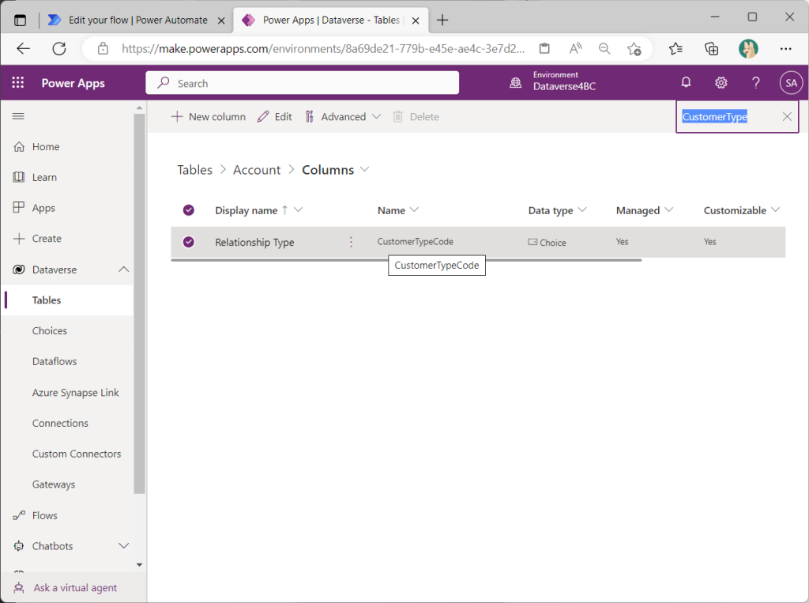Open notifications bell in Power Apps header
The width and height of the screenshot is (809, 603).
pos(686,83)
